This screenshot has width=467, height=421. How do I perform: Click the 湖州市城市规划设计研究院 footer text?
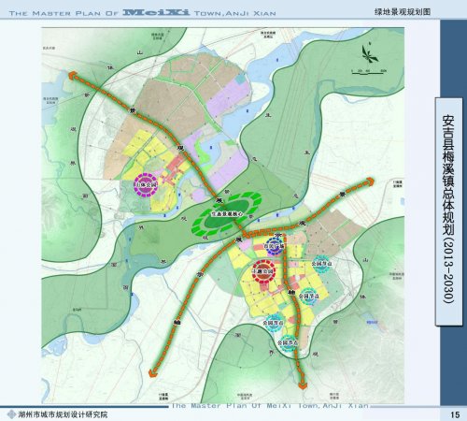(63, 414)
